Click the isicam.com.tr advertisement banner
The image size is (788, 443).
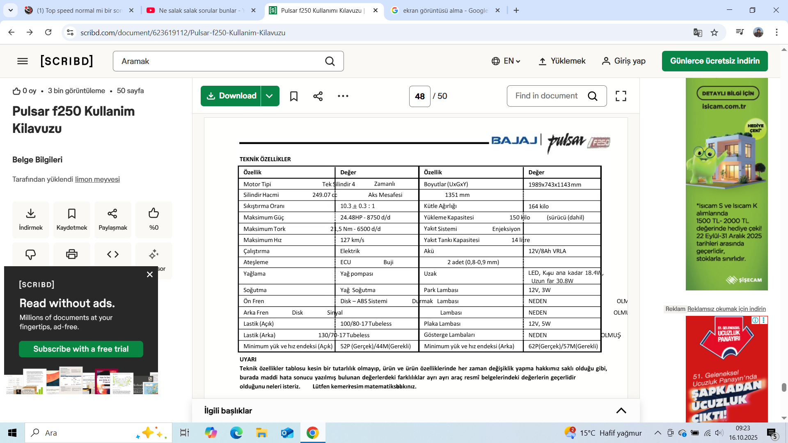tap(726, 184)
